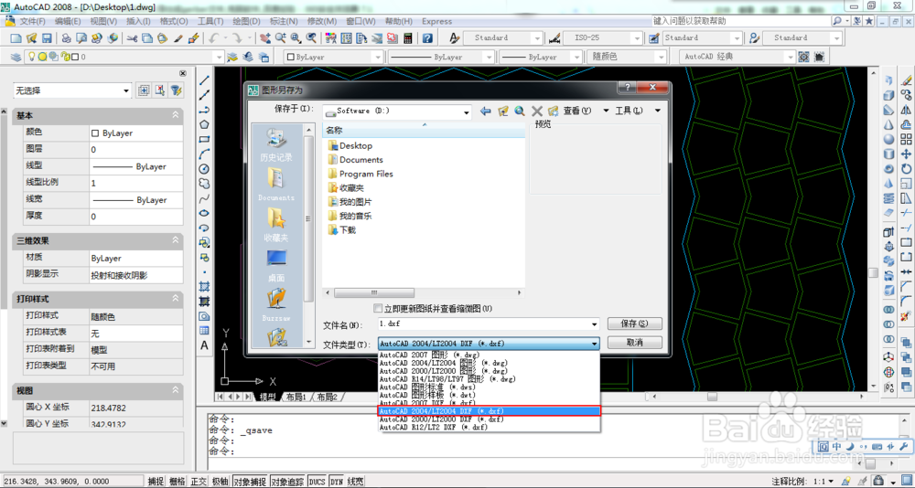915x488 pixels.
Task: Open the Desktop folder in the file list
Action: point(350,145)
